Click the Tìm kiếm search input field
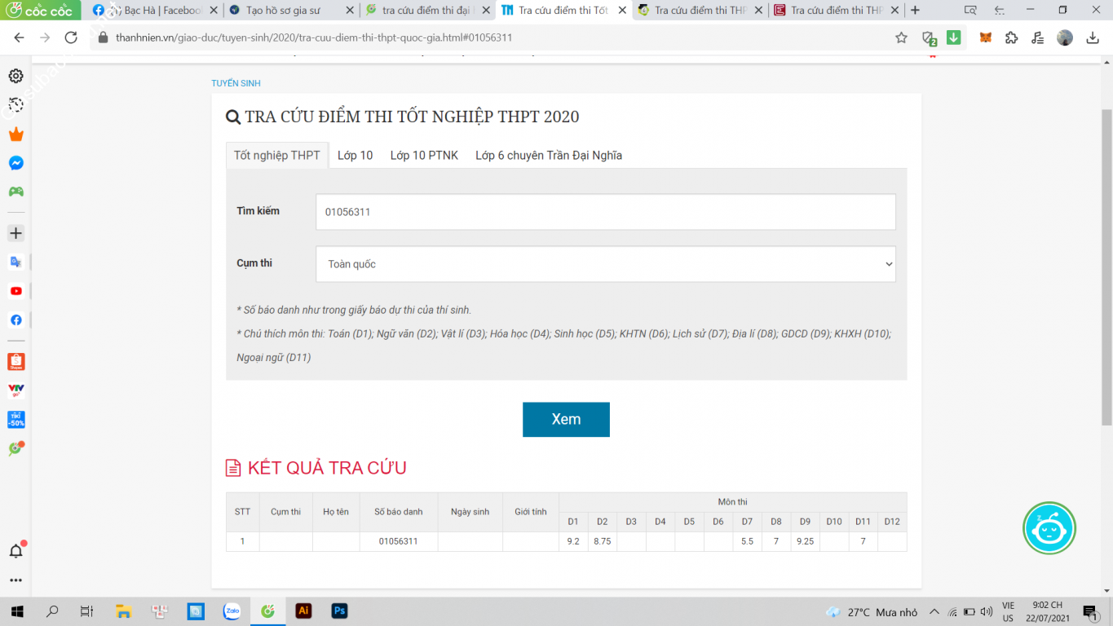 coord(605,212)
